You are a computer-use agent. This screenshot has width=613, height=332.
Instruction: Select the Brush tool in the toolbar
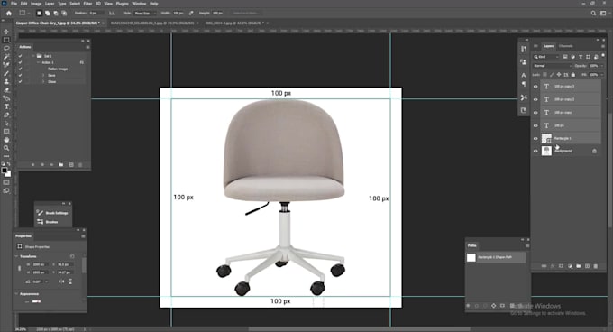(x=6, y=73)
